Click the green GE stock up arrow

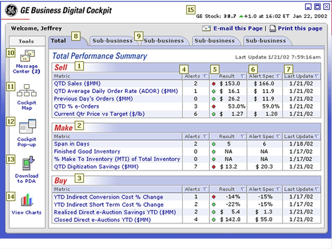[x=241, y=16]
